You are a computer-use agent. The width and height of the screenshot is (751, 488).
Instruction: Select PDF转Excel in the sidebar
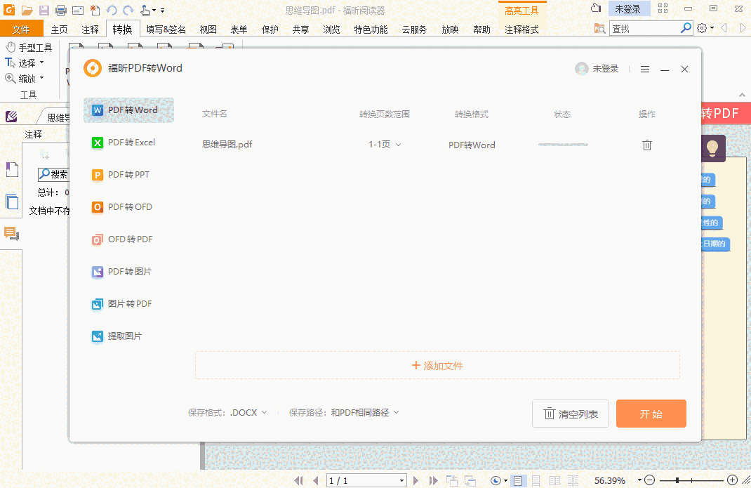(x=129, y=143)
